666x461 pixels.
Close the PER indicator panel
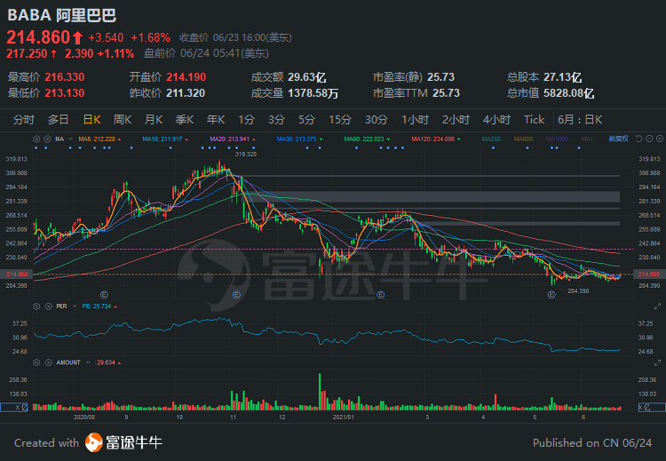click(49, 306)
